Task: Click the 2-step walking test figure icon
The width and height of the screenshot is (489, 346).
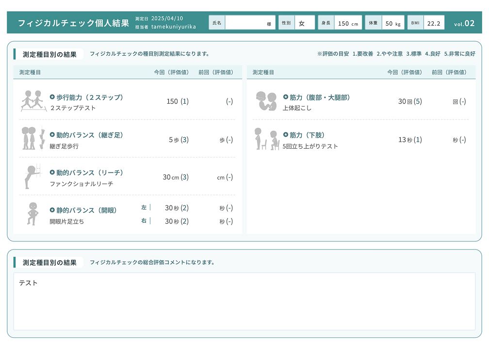Action: [x=33, y=101]
